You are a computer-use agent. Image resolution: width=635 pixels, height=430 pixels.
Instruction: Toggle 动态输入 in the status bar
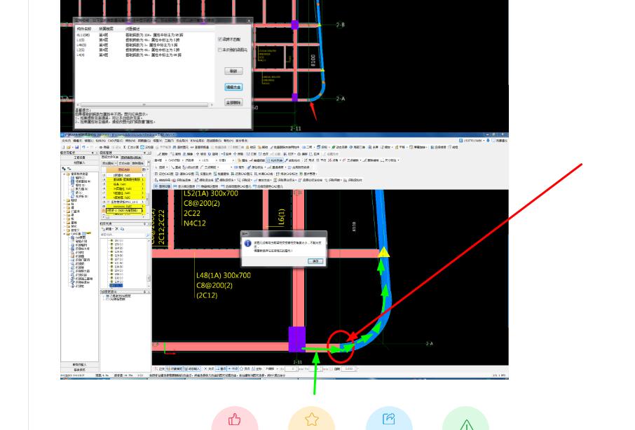[x=192, y=369]
